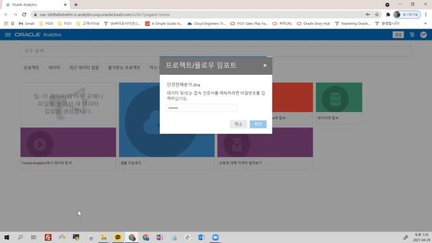Open Windows taskbar search
Image resolution: width=432 pixels, height=243 pixels.
20,237
